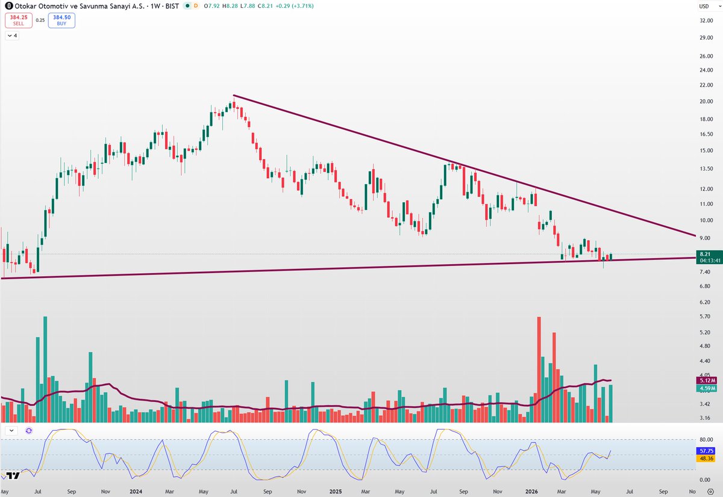Viewport: 723px width, 497px height.
Task: Click the 13.50 price level on the axis
Action: (706, 169)
